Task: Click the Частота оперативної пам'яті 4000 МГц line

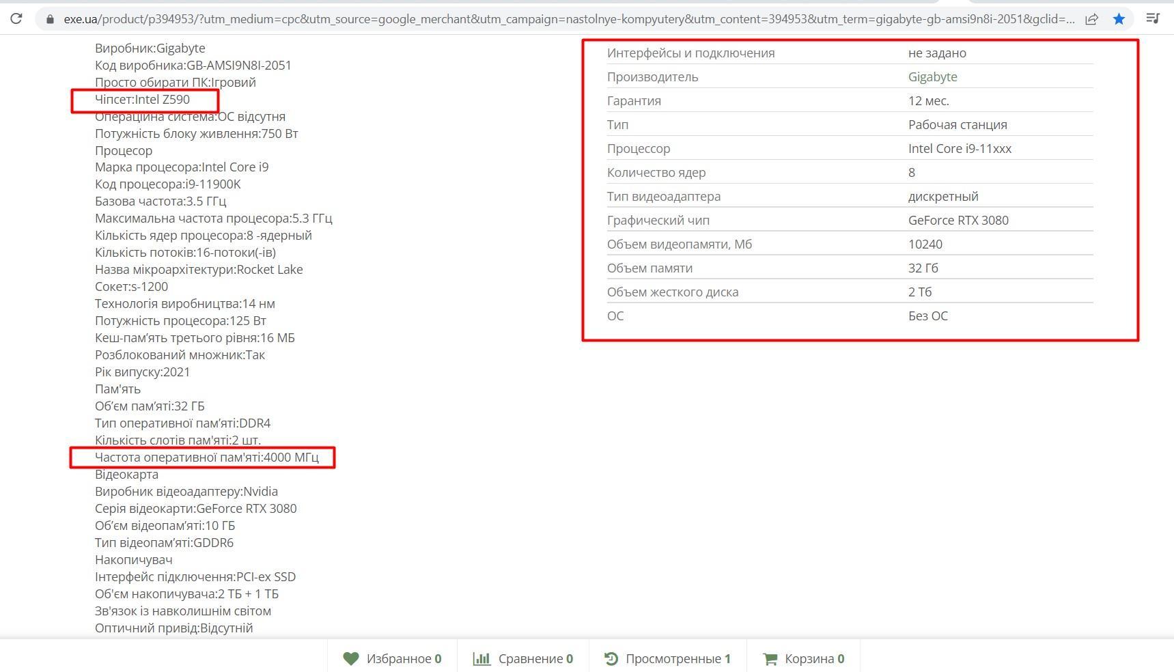Action: click(206, 458)
